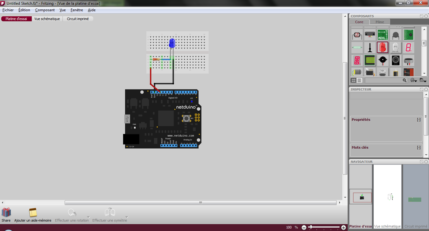Click the zoom percentage value 100
The width and height of the screenshot is (429, 231).
click(289, 227)
